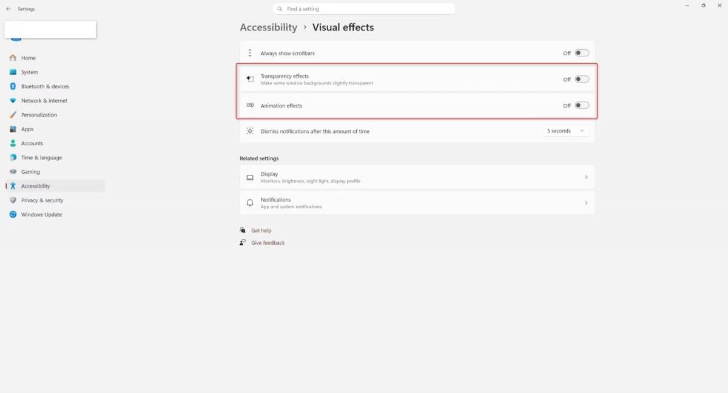
Task: Click the back arrow in the title bar
Action: (8, 9)
